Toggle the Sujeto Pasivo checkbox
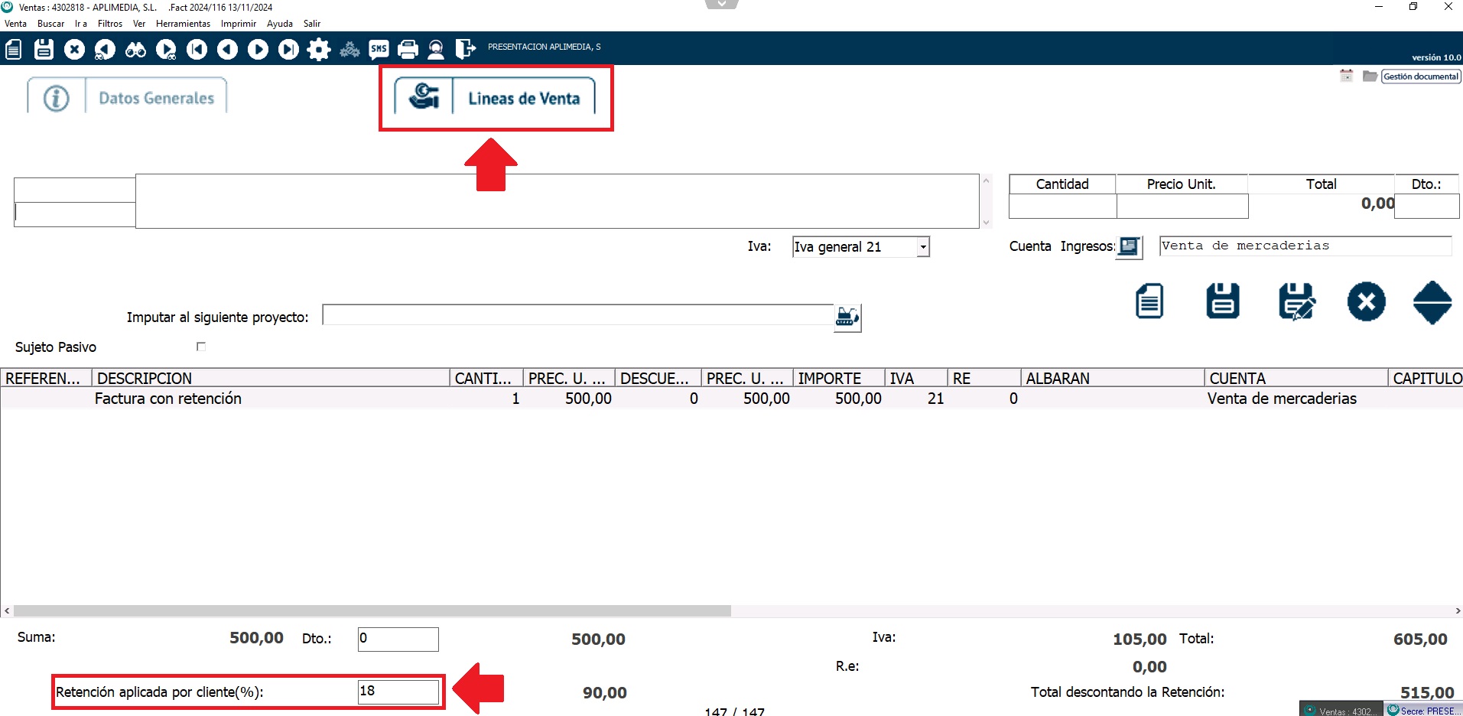This screenshot has height=716, width=1463. click(201, 347)
